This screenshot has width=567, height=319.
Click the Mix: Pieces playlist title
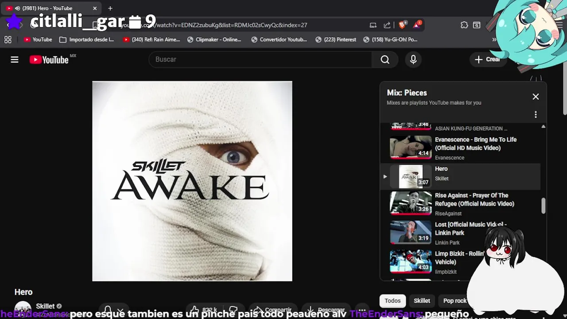coord(407,93)
